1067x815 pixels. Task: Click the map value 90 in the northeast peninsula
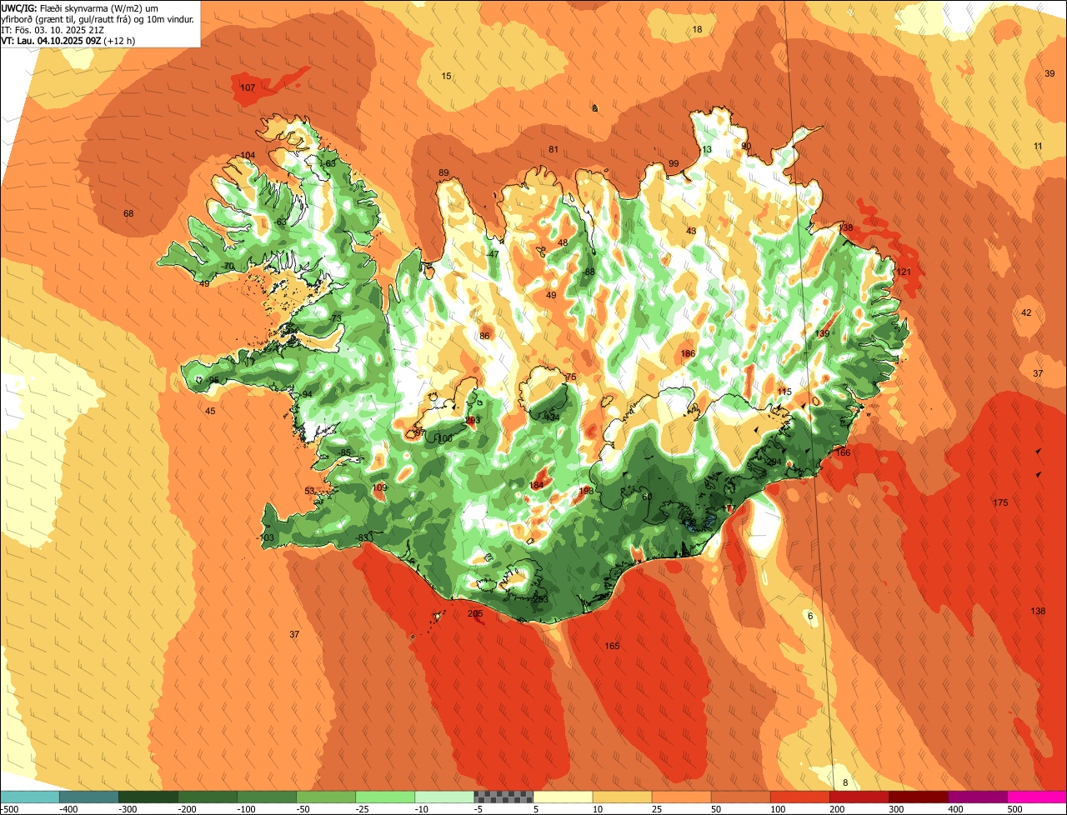tap(746, 146)
